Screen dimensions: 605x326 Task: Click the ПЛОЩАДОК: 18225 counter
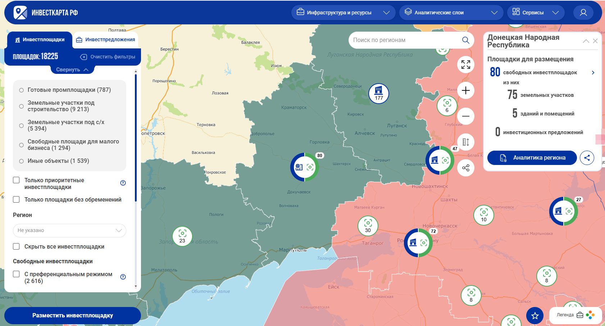click(x=35, y=56)
